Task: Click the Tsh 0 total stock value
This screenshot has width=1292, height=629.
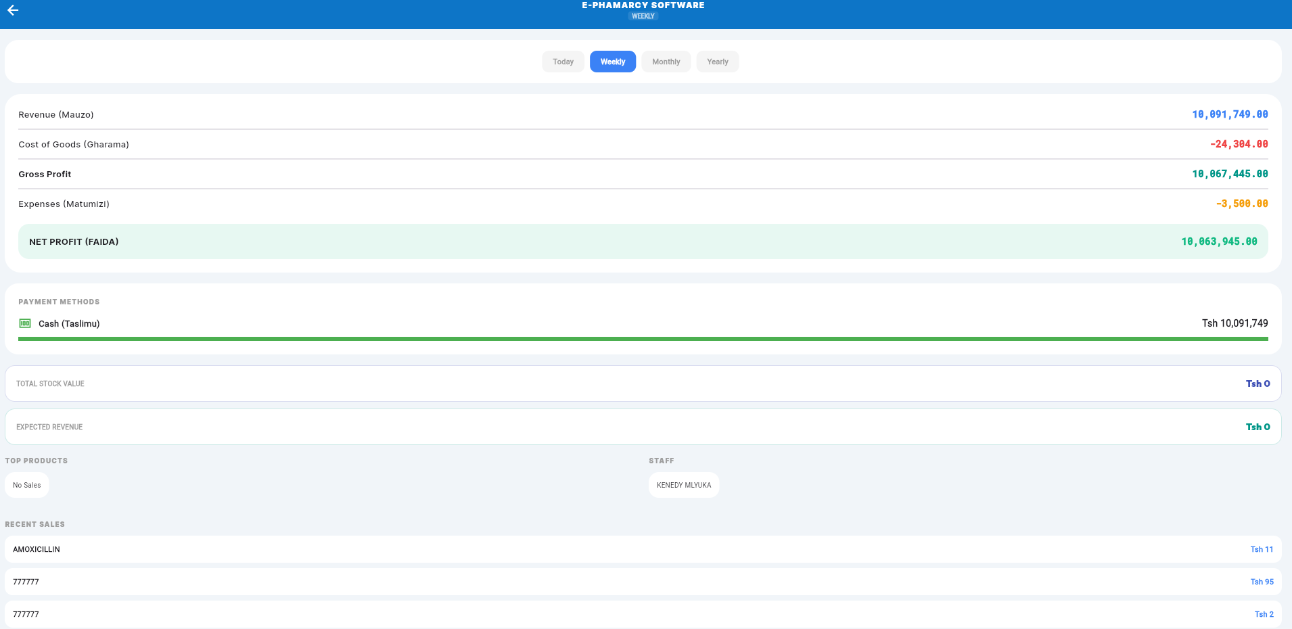Action: (1258, 383)
